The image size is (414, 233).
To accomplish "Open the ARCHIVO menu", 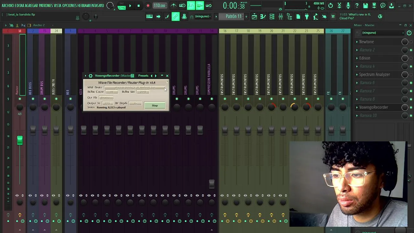I will [8, 6].
